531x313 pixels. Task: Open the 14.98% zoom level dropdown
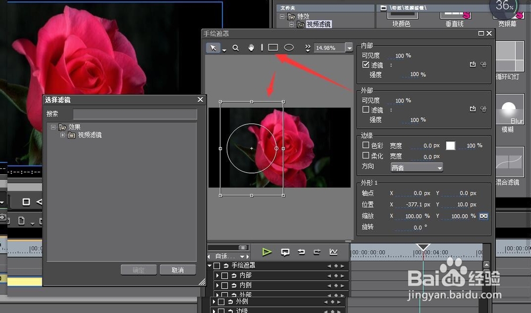[349, 48]
